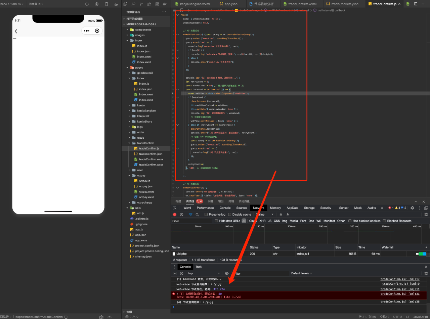Tap the mini program three-dots capsule menu
The width and height of the screenshot is (430, 319).
pyautogui.click(x=87, y=31)
